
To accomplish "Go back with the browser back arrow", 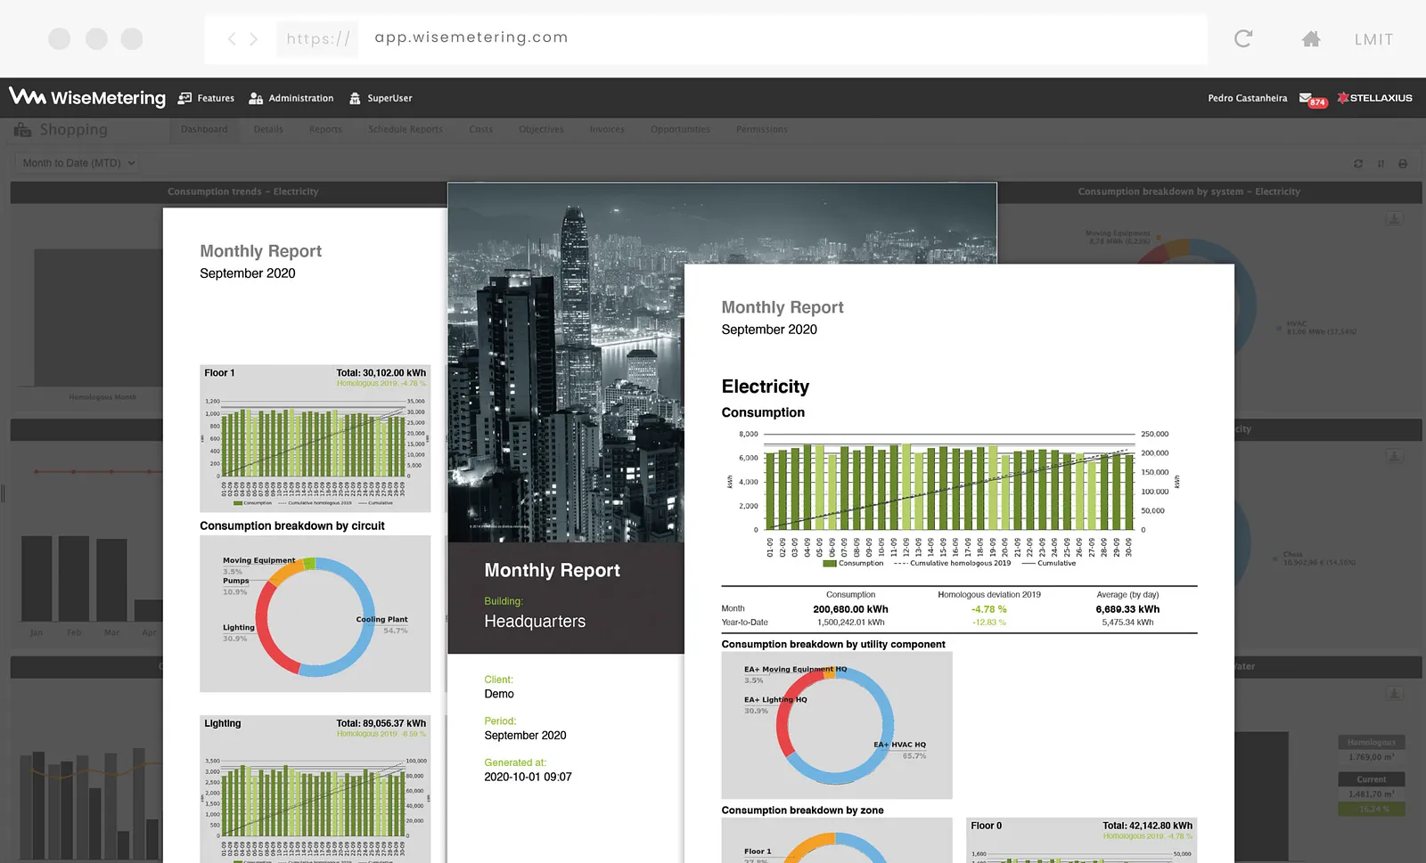I will (x=232, y=39).
